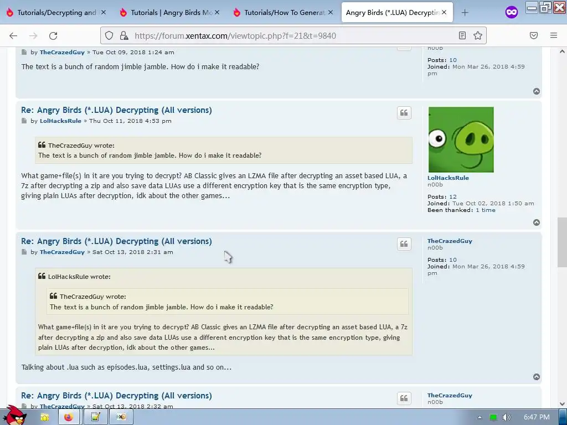Image resolution: width=567 pixels, height=425 pixels.
Task: Click post icon beside Oct 09 date line
Action: click(24, 52)
